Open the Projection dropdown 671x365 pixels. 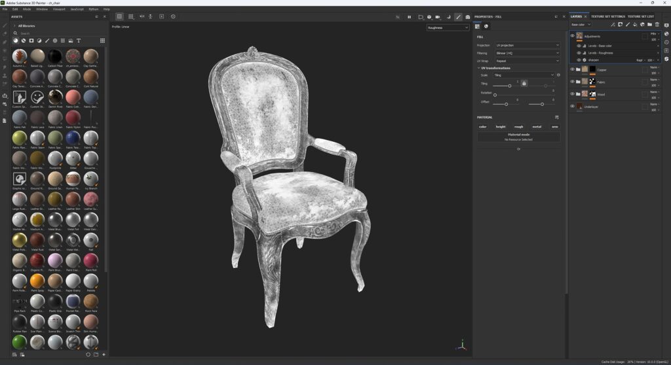pyautogui.click(x=527, y=45)
